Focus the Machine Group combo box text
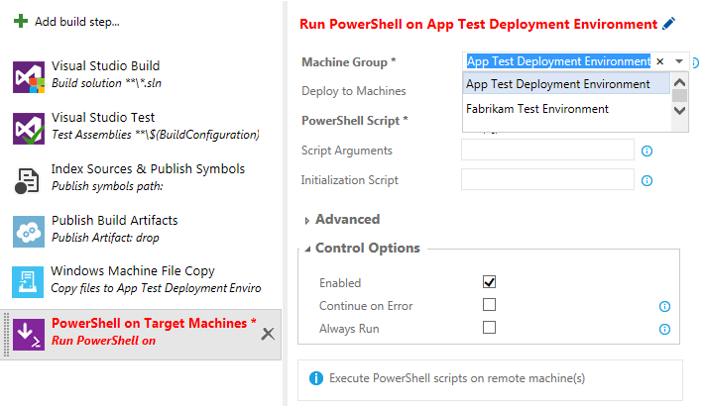Image resolution: width=704 pixels, height=406 pixels. (558, 61)
